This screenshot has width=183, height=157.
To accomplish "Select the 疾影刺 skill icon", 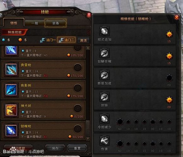I will click(x=11, y=90).
